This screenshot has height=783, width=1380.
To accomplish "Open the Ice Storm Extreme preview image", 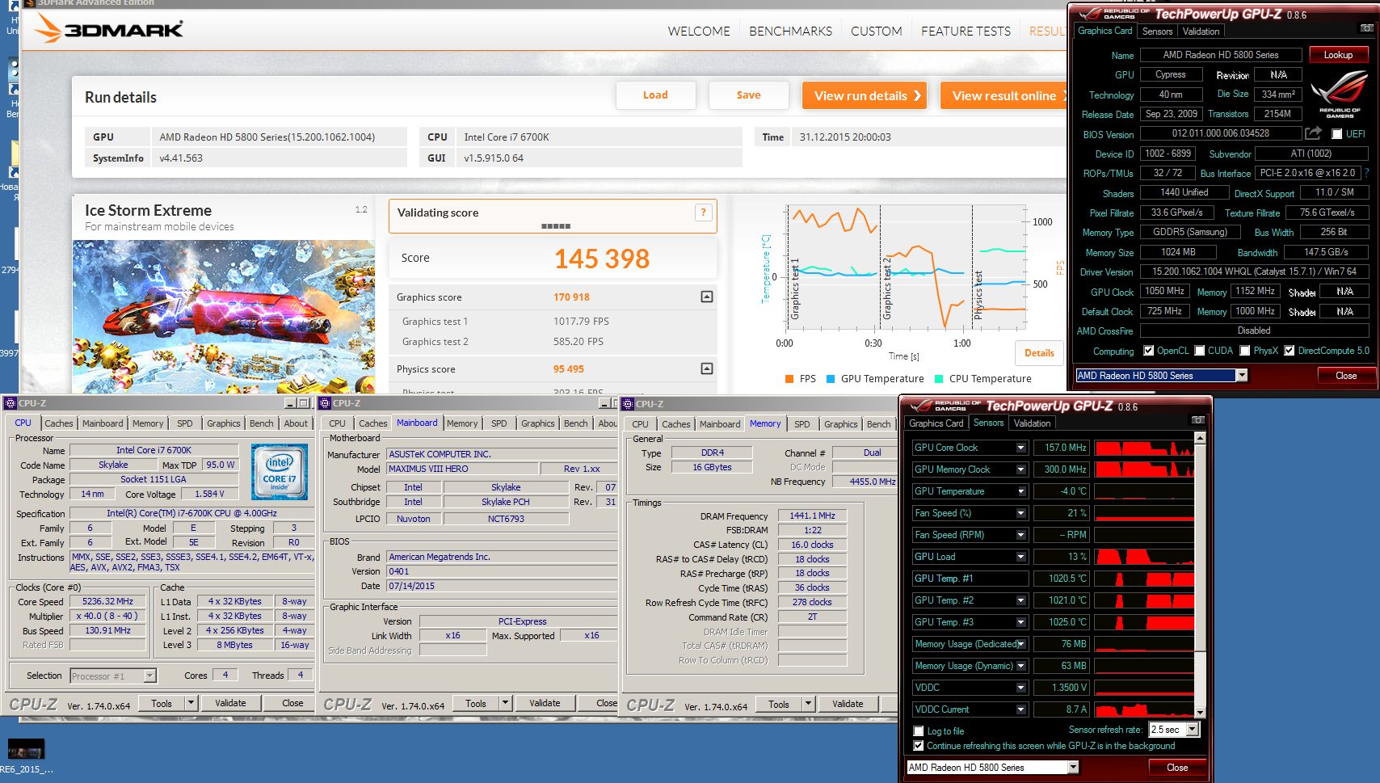I will point(223,317).
